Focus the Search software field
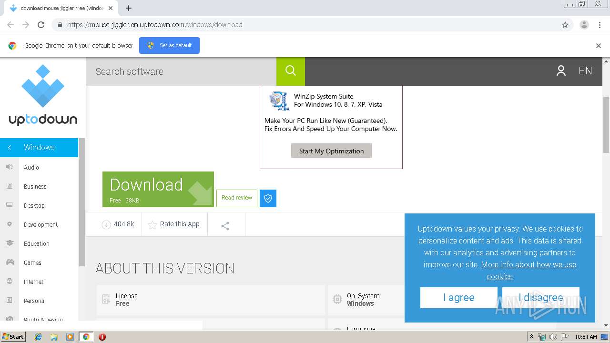 tap(181, 71)
